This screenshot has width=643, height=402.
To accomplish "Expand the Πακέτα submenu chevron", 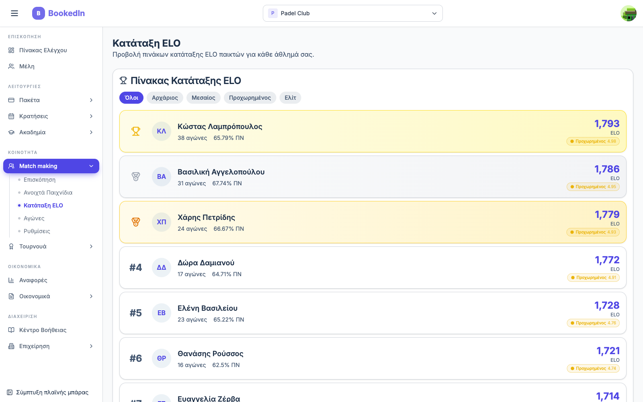I will coord(91,100).
